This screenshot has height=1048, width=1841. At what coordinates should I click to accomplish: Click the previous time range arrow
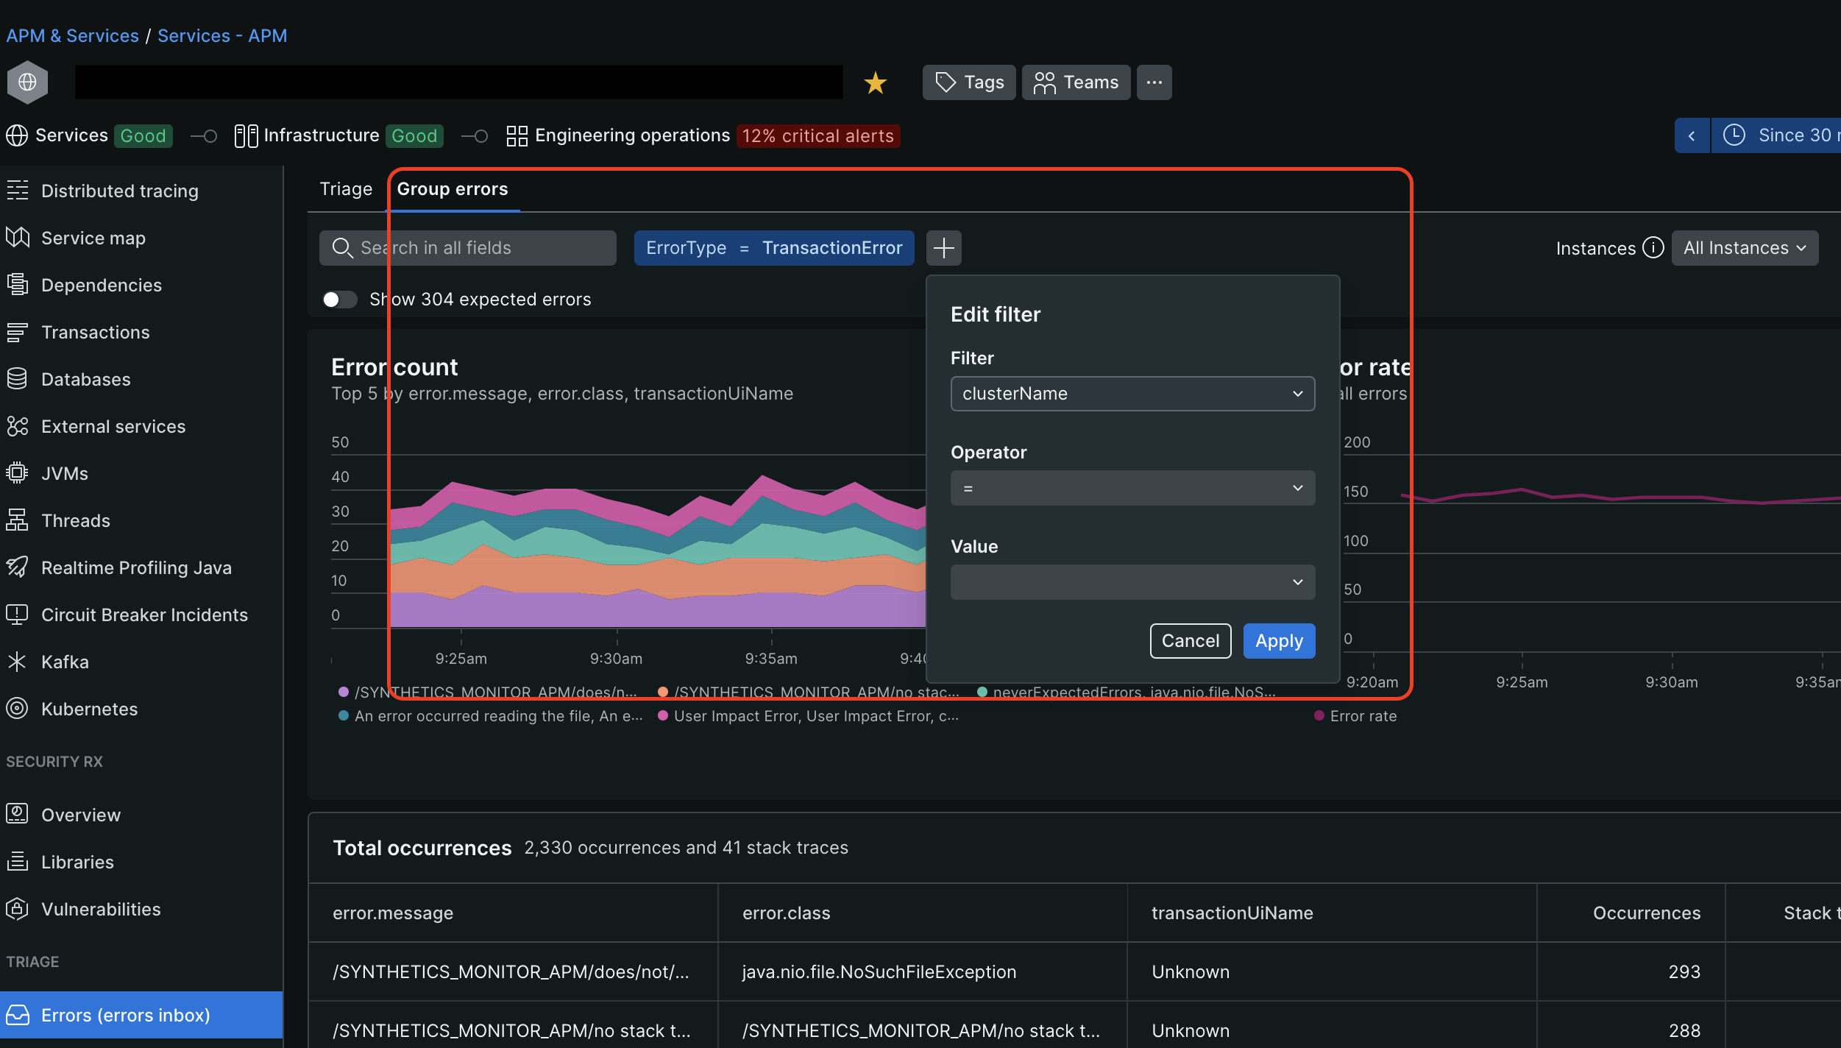point(1692,135)
